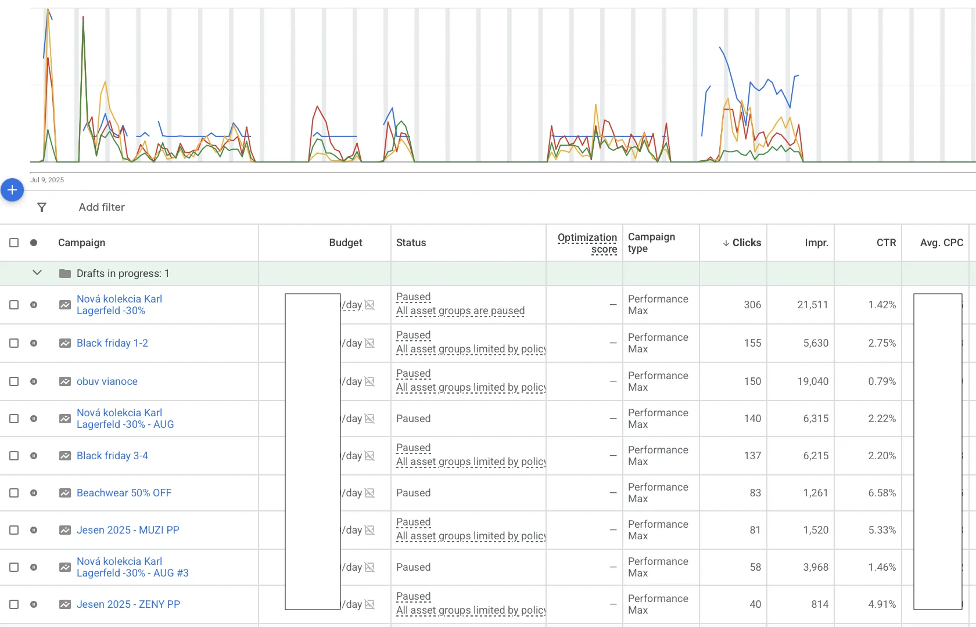This screenshot has height=627, width=976.
Task: Open the Jesen 2025 - MUZI PP campaign
Action: pyautogui.click(x=128, y=530)
